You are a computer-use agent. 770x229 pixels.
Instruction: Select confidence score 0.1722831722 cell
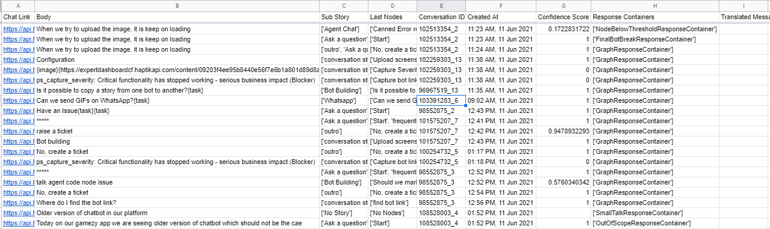(x=564, y=29)
